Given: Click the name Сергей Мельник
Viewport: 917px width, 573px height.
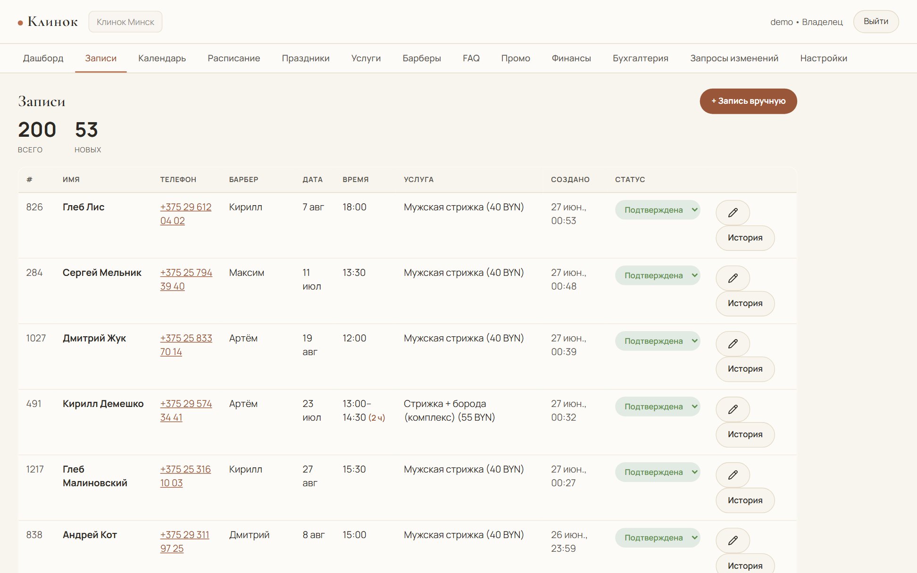Looking at the screenshot, I should [x=102, y=273].
